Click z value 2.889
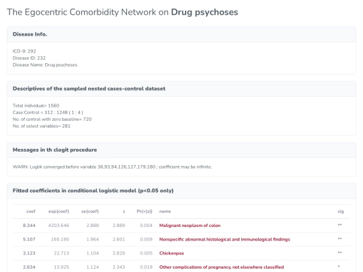This screenshot has width=363, height=272. click(x=119, y=226)
